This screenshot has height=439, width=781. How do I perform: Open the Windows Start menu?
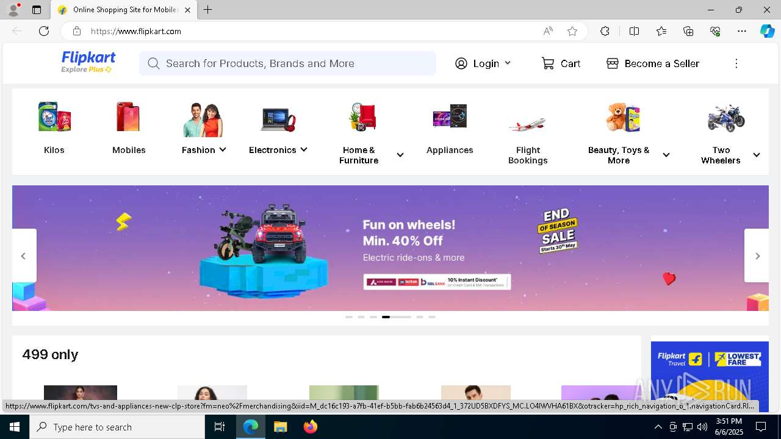point(15,427)
